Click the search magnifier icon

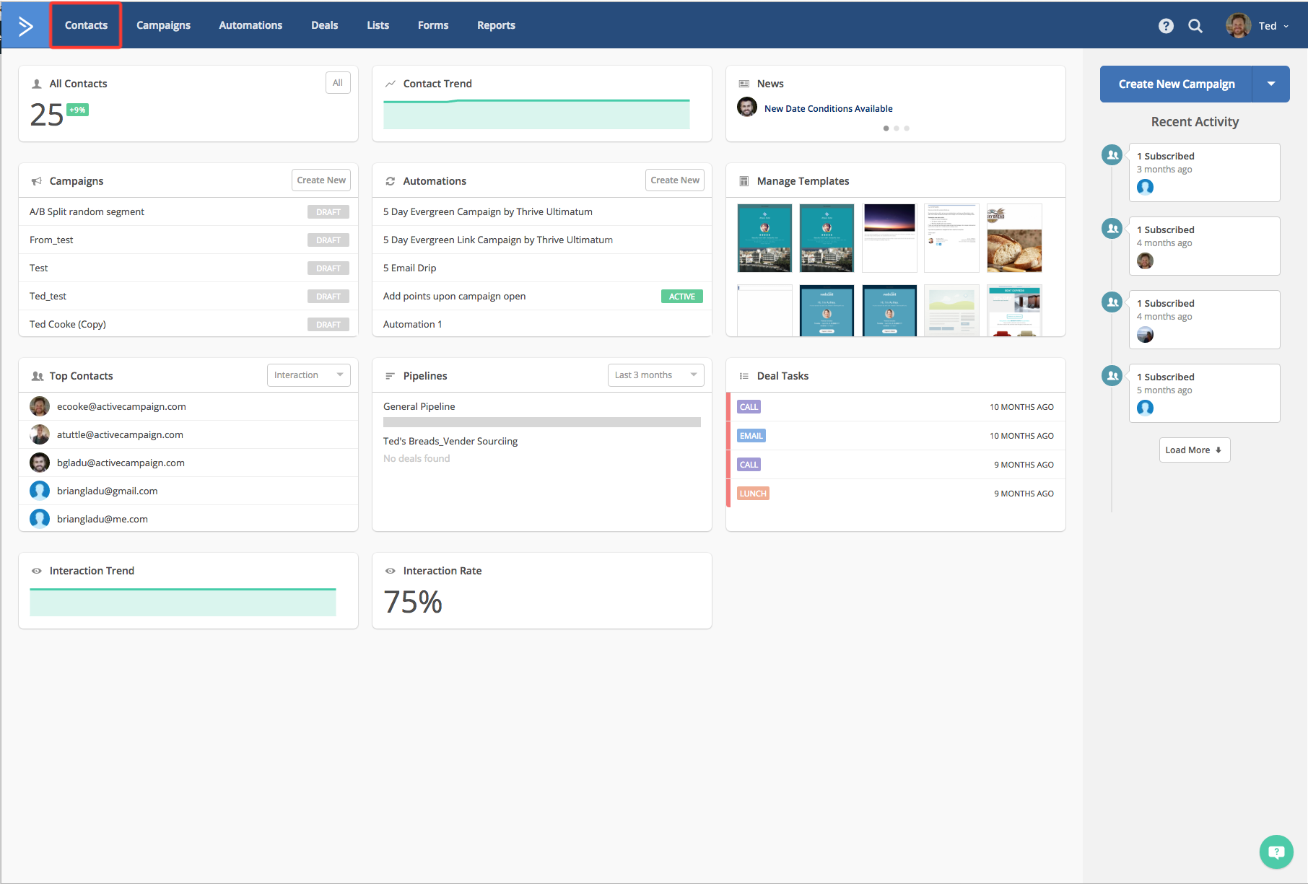point(1195,26)
